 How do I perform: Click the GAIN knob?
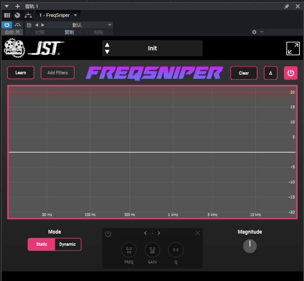click(x=152, y=250)
